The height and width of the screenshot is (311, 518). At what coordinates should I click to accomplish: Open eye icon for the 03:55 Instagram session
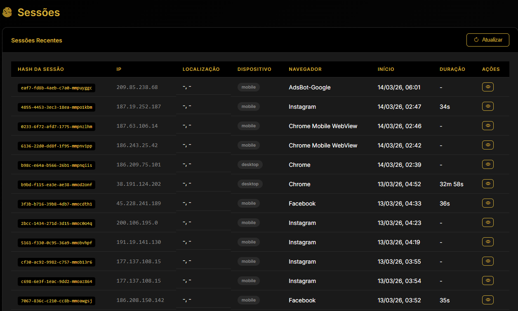coord(487,261)
